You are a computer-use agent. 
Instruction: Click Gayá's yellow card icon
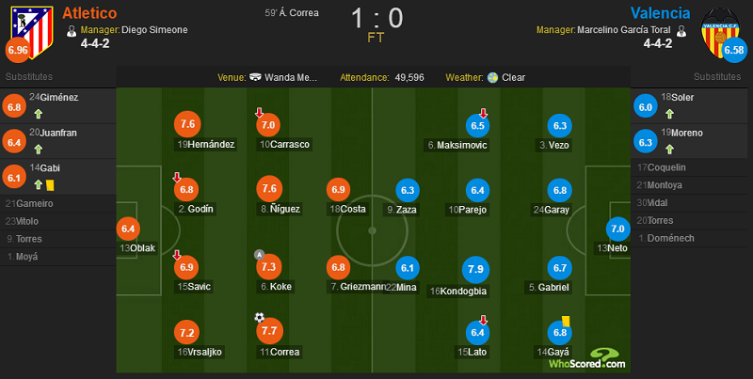click(566, 321)
